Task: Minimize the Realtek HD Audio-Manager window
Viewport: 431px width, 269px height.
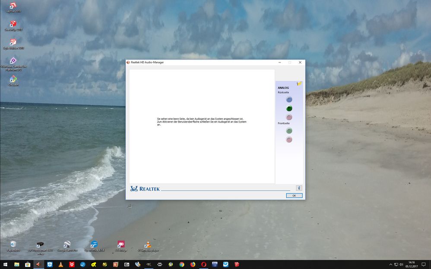Action: pyautogui.click(x=279, y=63)
